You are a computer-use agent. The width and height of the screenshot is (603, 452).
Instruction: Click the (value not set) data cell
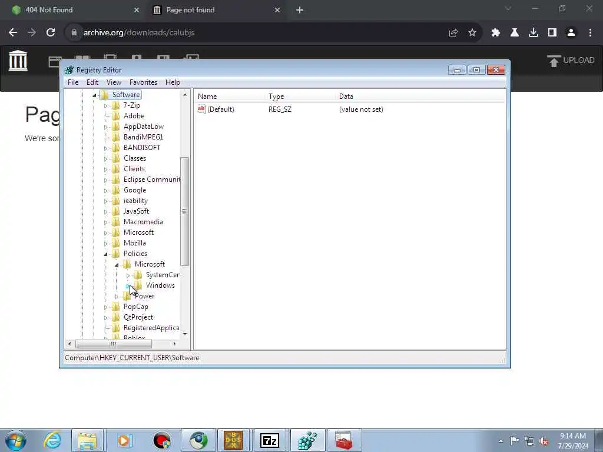[361, 109]
